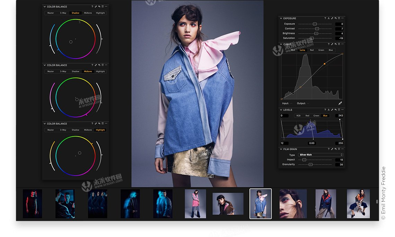395x237 pixels.
Task: Open help for the Film Grain tool
Action: [x=328, y=149]
